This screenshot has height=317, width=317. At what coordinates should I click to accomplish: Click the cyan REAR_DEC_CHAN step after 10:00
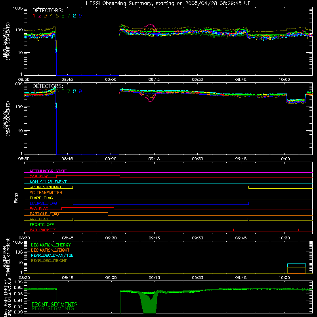(x=296, y=264)
